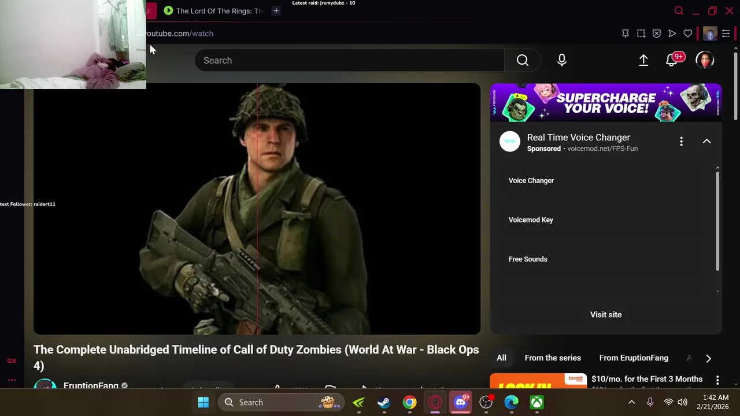
Task: Open Easy Setup sliders icon
Action: tap(726, 34)
